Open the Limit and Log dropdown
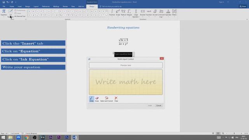The width and height of the screenshot is (249, 140). [161, 13]
